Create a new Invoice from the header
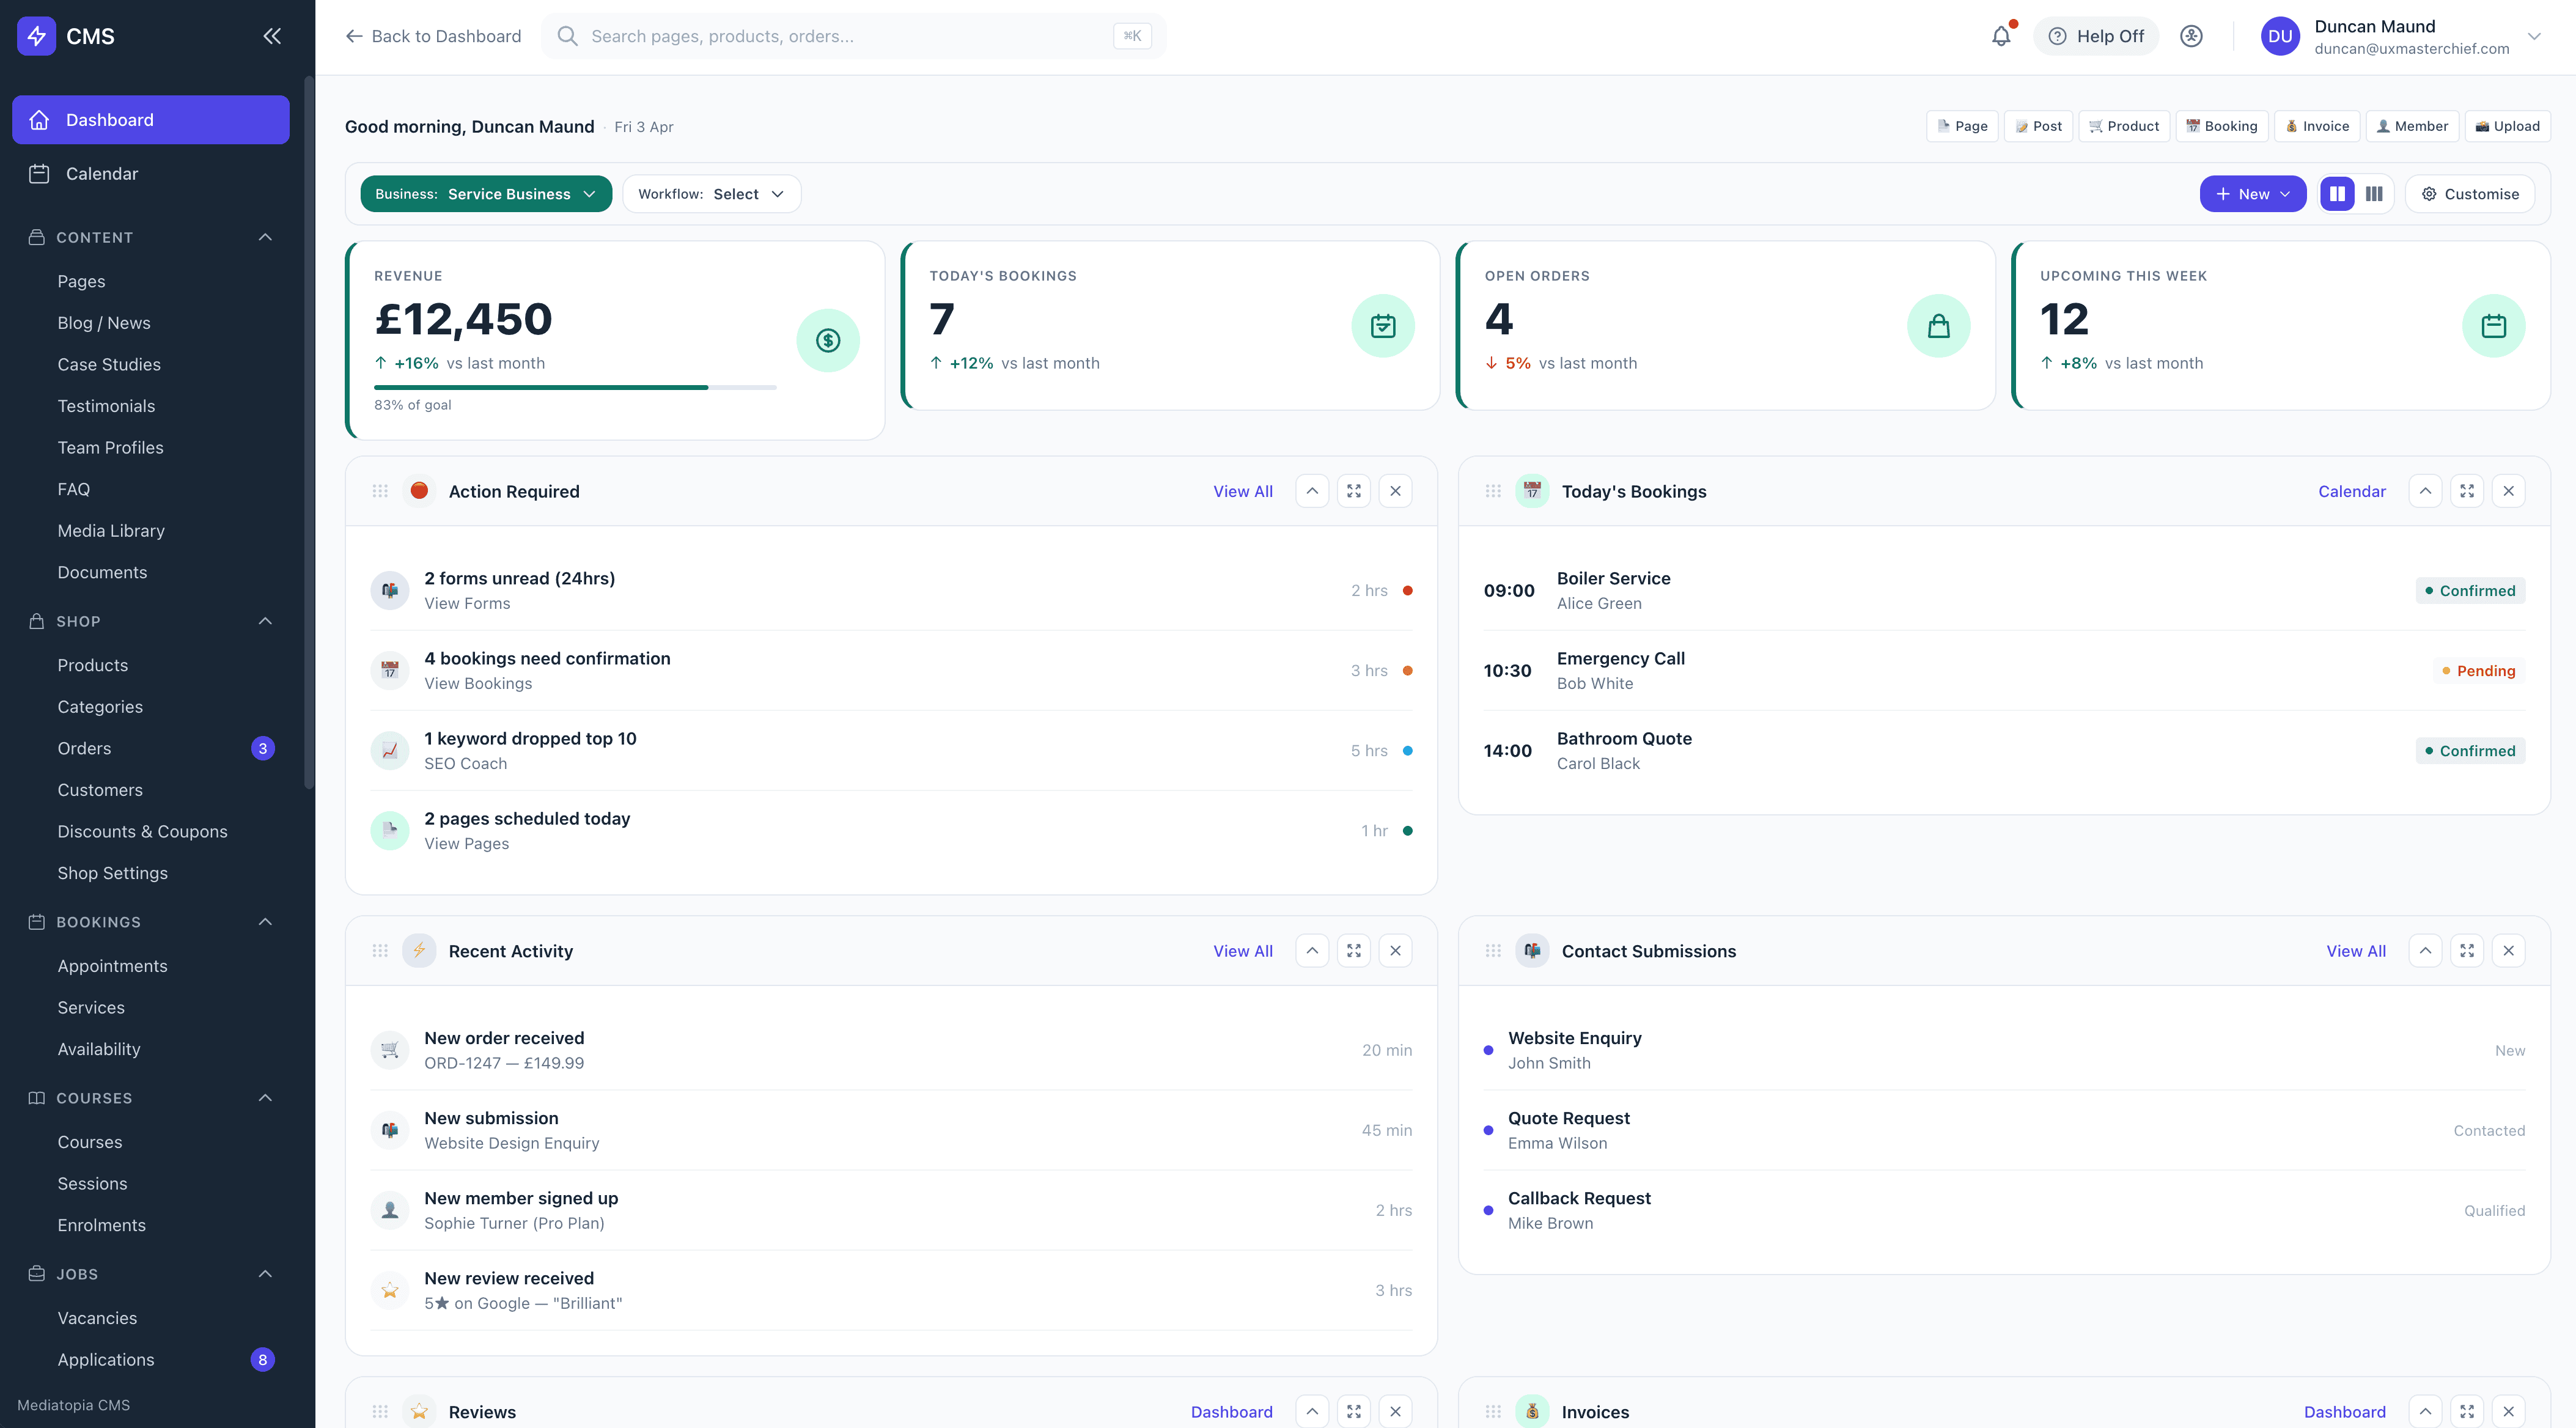Viewport: 2576px width, 1428px height. click(2317, 126)
